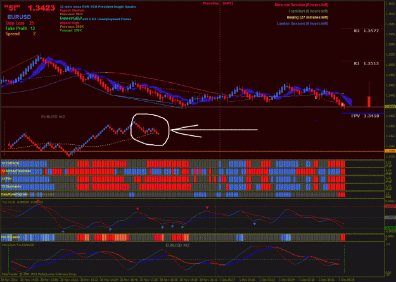The height and width of the screenshot is (282, 396).
Task: Click the red "5!" signal label
Action: 12,8
